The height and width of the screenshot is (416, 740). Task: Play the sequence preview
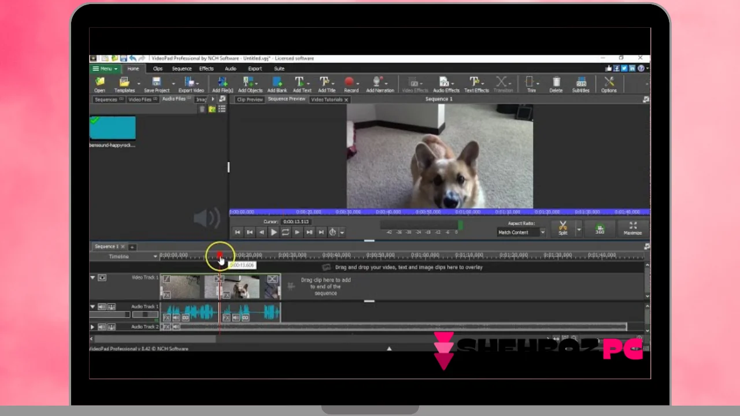pyautogui.click(x=273, y=232)
